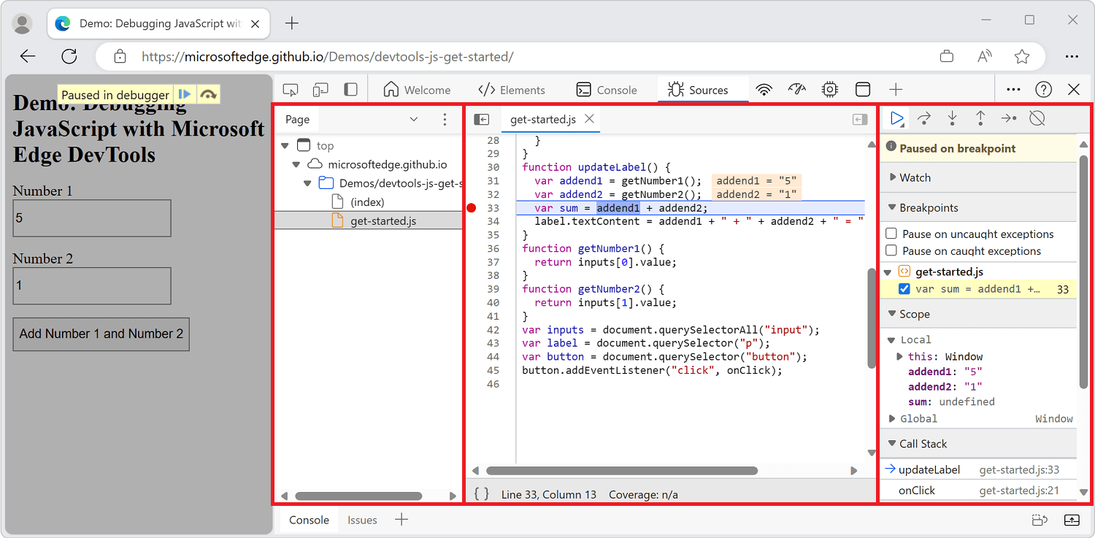Click Add Number 1 and Number 2 button

coord(101,334)
